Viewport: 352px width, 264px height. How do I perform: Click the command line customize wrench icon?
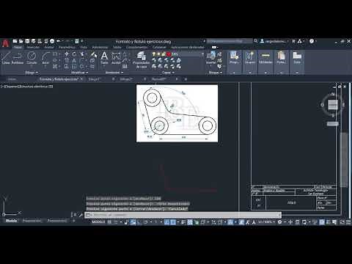click(x=81, y=215)
